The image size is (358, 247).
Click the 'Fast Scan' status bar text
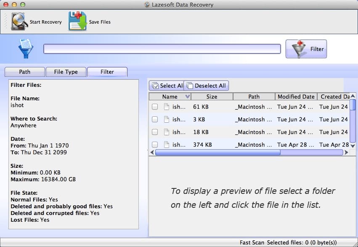tap(252, 242)
